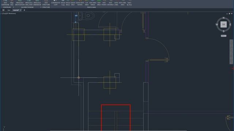Select the AllDirection DIM LAYER tool

tap(29, 3)
